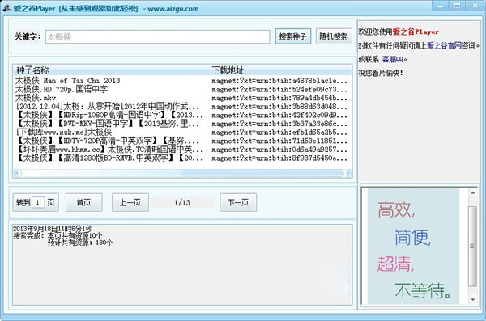The width and height of the screenshot is (486, 321).
Task: Open the 客服QQ contact link
Action: 392,59
